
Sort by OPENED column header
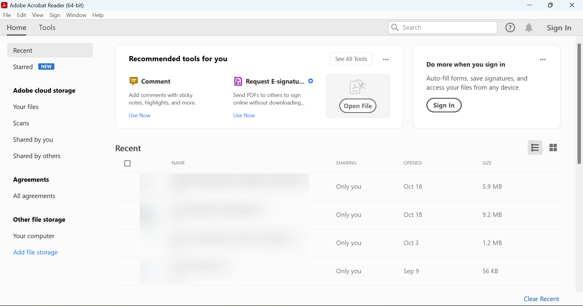pos(412,163)
